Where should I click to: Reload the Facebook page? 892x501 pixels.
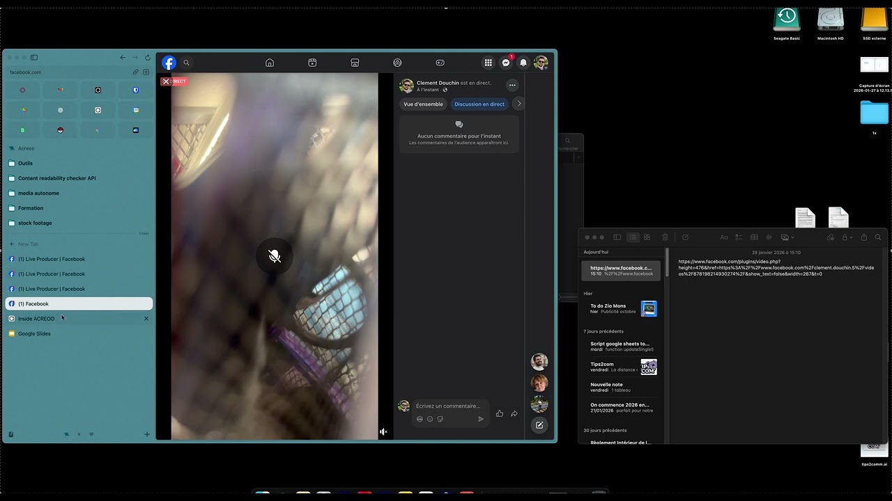click(147, 58)
